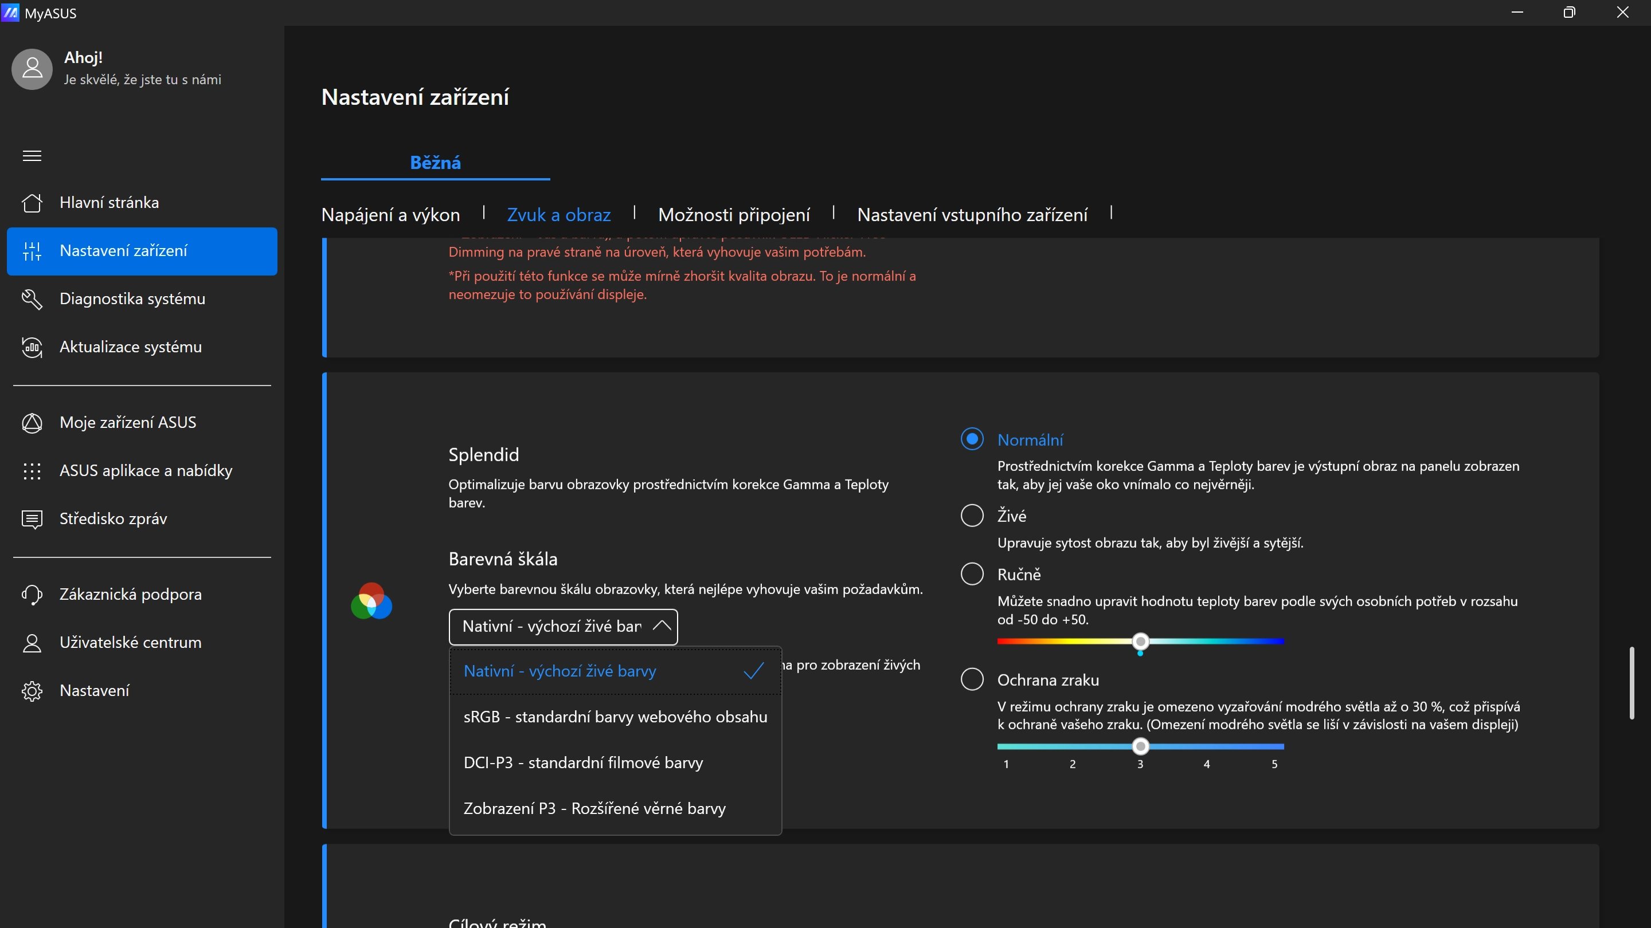The height and width of the screenshot is (928, 1651).
Task: Click the color temperature slider handle
Action: click(1140, 641)
